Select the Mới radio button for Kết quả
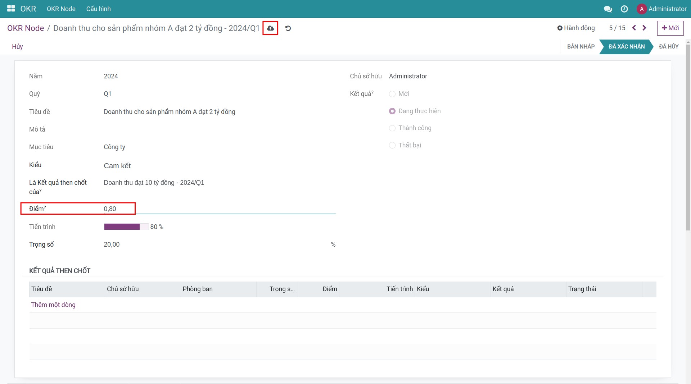This screenshot has width=691, height=384. pos(392,94)
